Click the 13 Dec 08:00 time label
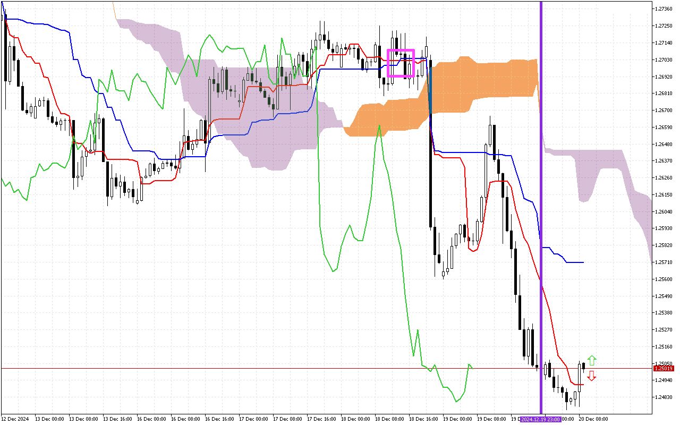The image size is (680, 425). (x=83, y=419)
